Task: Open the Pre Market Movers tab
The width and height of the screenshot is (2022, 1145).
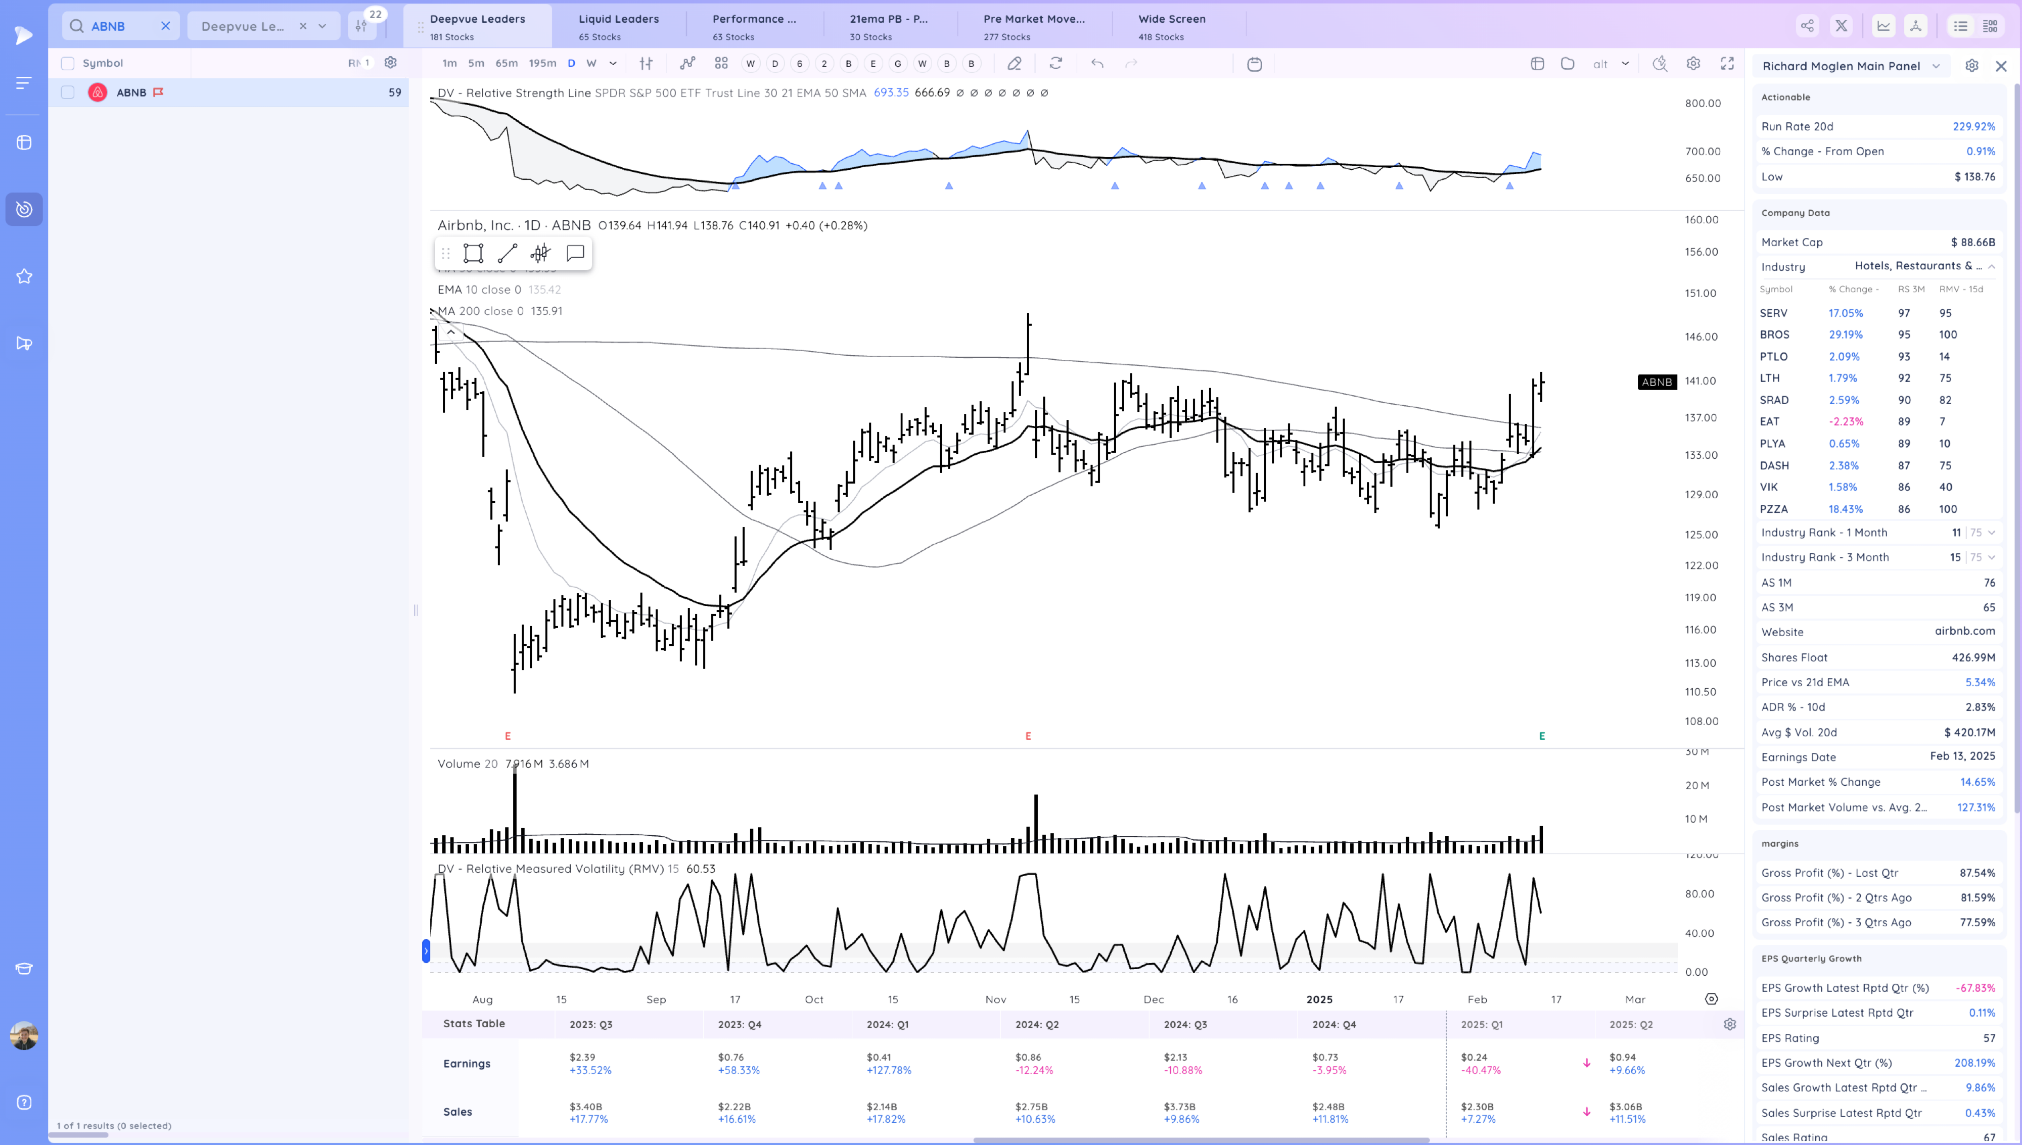Action: [x=1033, y=26]
